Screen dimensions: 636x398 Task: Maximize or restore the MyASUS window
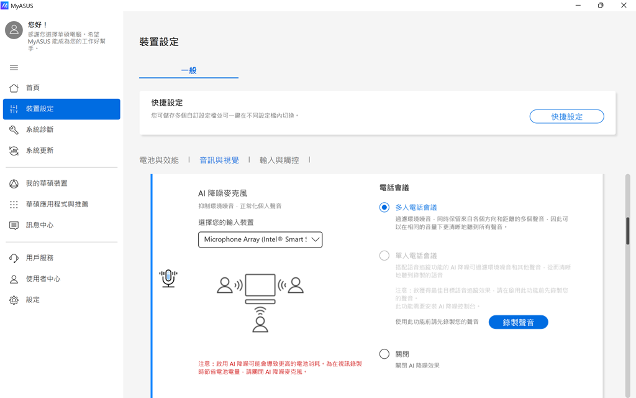coord(601,5)
